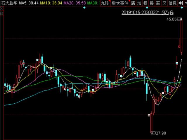Click the 演 toolbar icon
The width and height of the screenshot is (187, 140).
133,3
